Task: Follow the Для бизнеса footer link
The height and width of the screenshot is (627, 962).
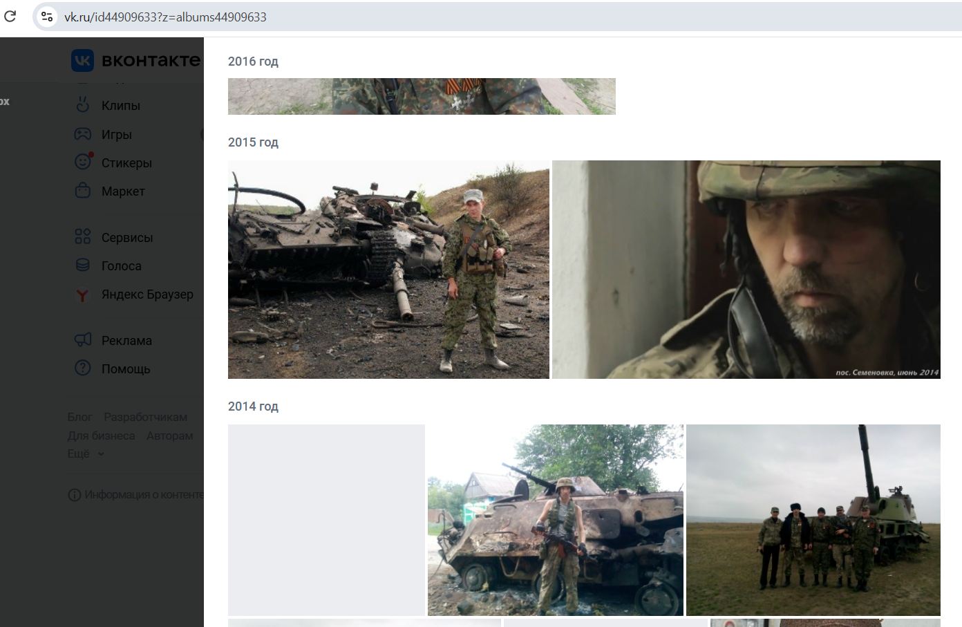Action: pos(102,436)
